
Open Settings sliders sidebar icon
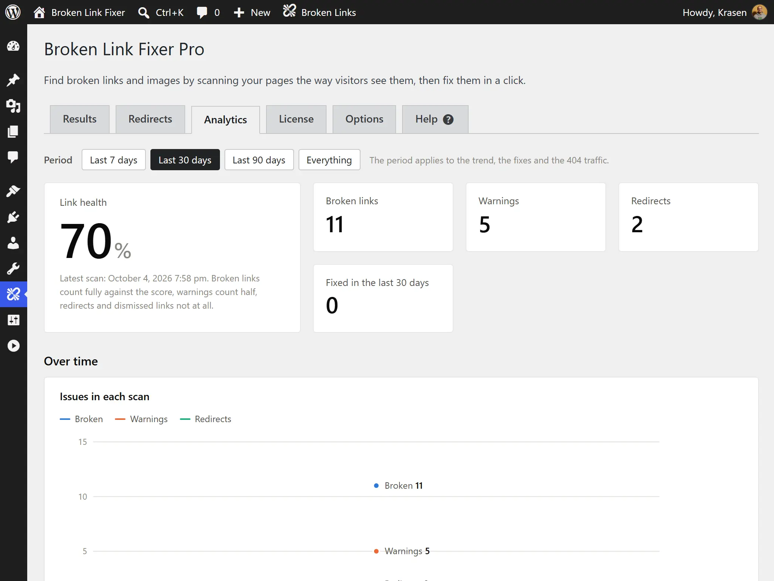(x=13, y=320)
